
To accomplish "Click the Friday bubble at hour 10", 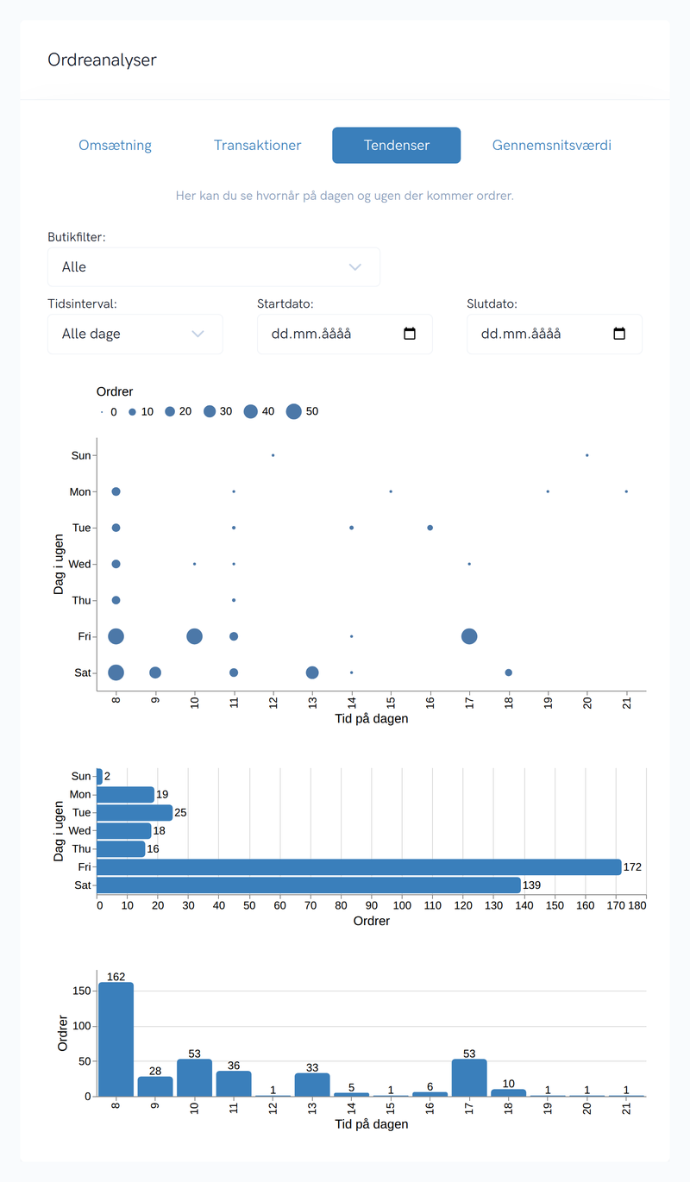I will pos(195,636).
